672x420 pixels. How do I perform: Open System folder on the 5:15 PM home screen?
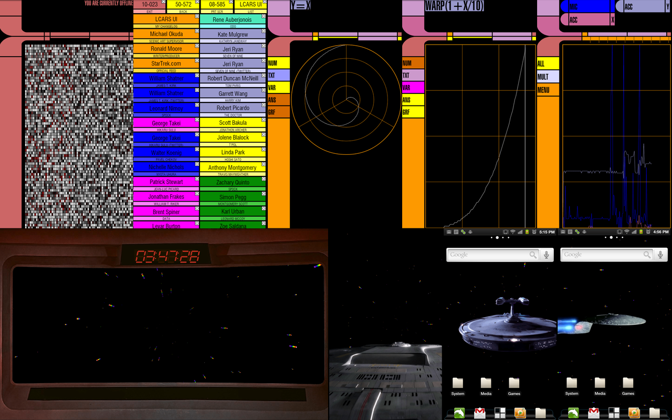pos(458,384)
